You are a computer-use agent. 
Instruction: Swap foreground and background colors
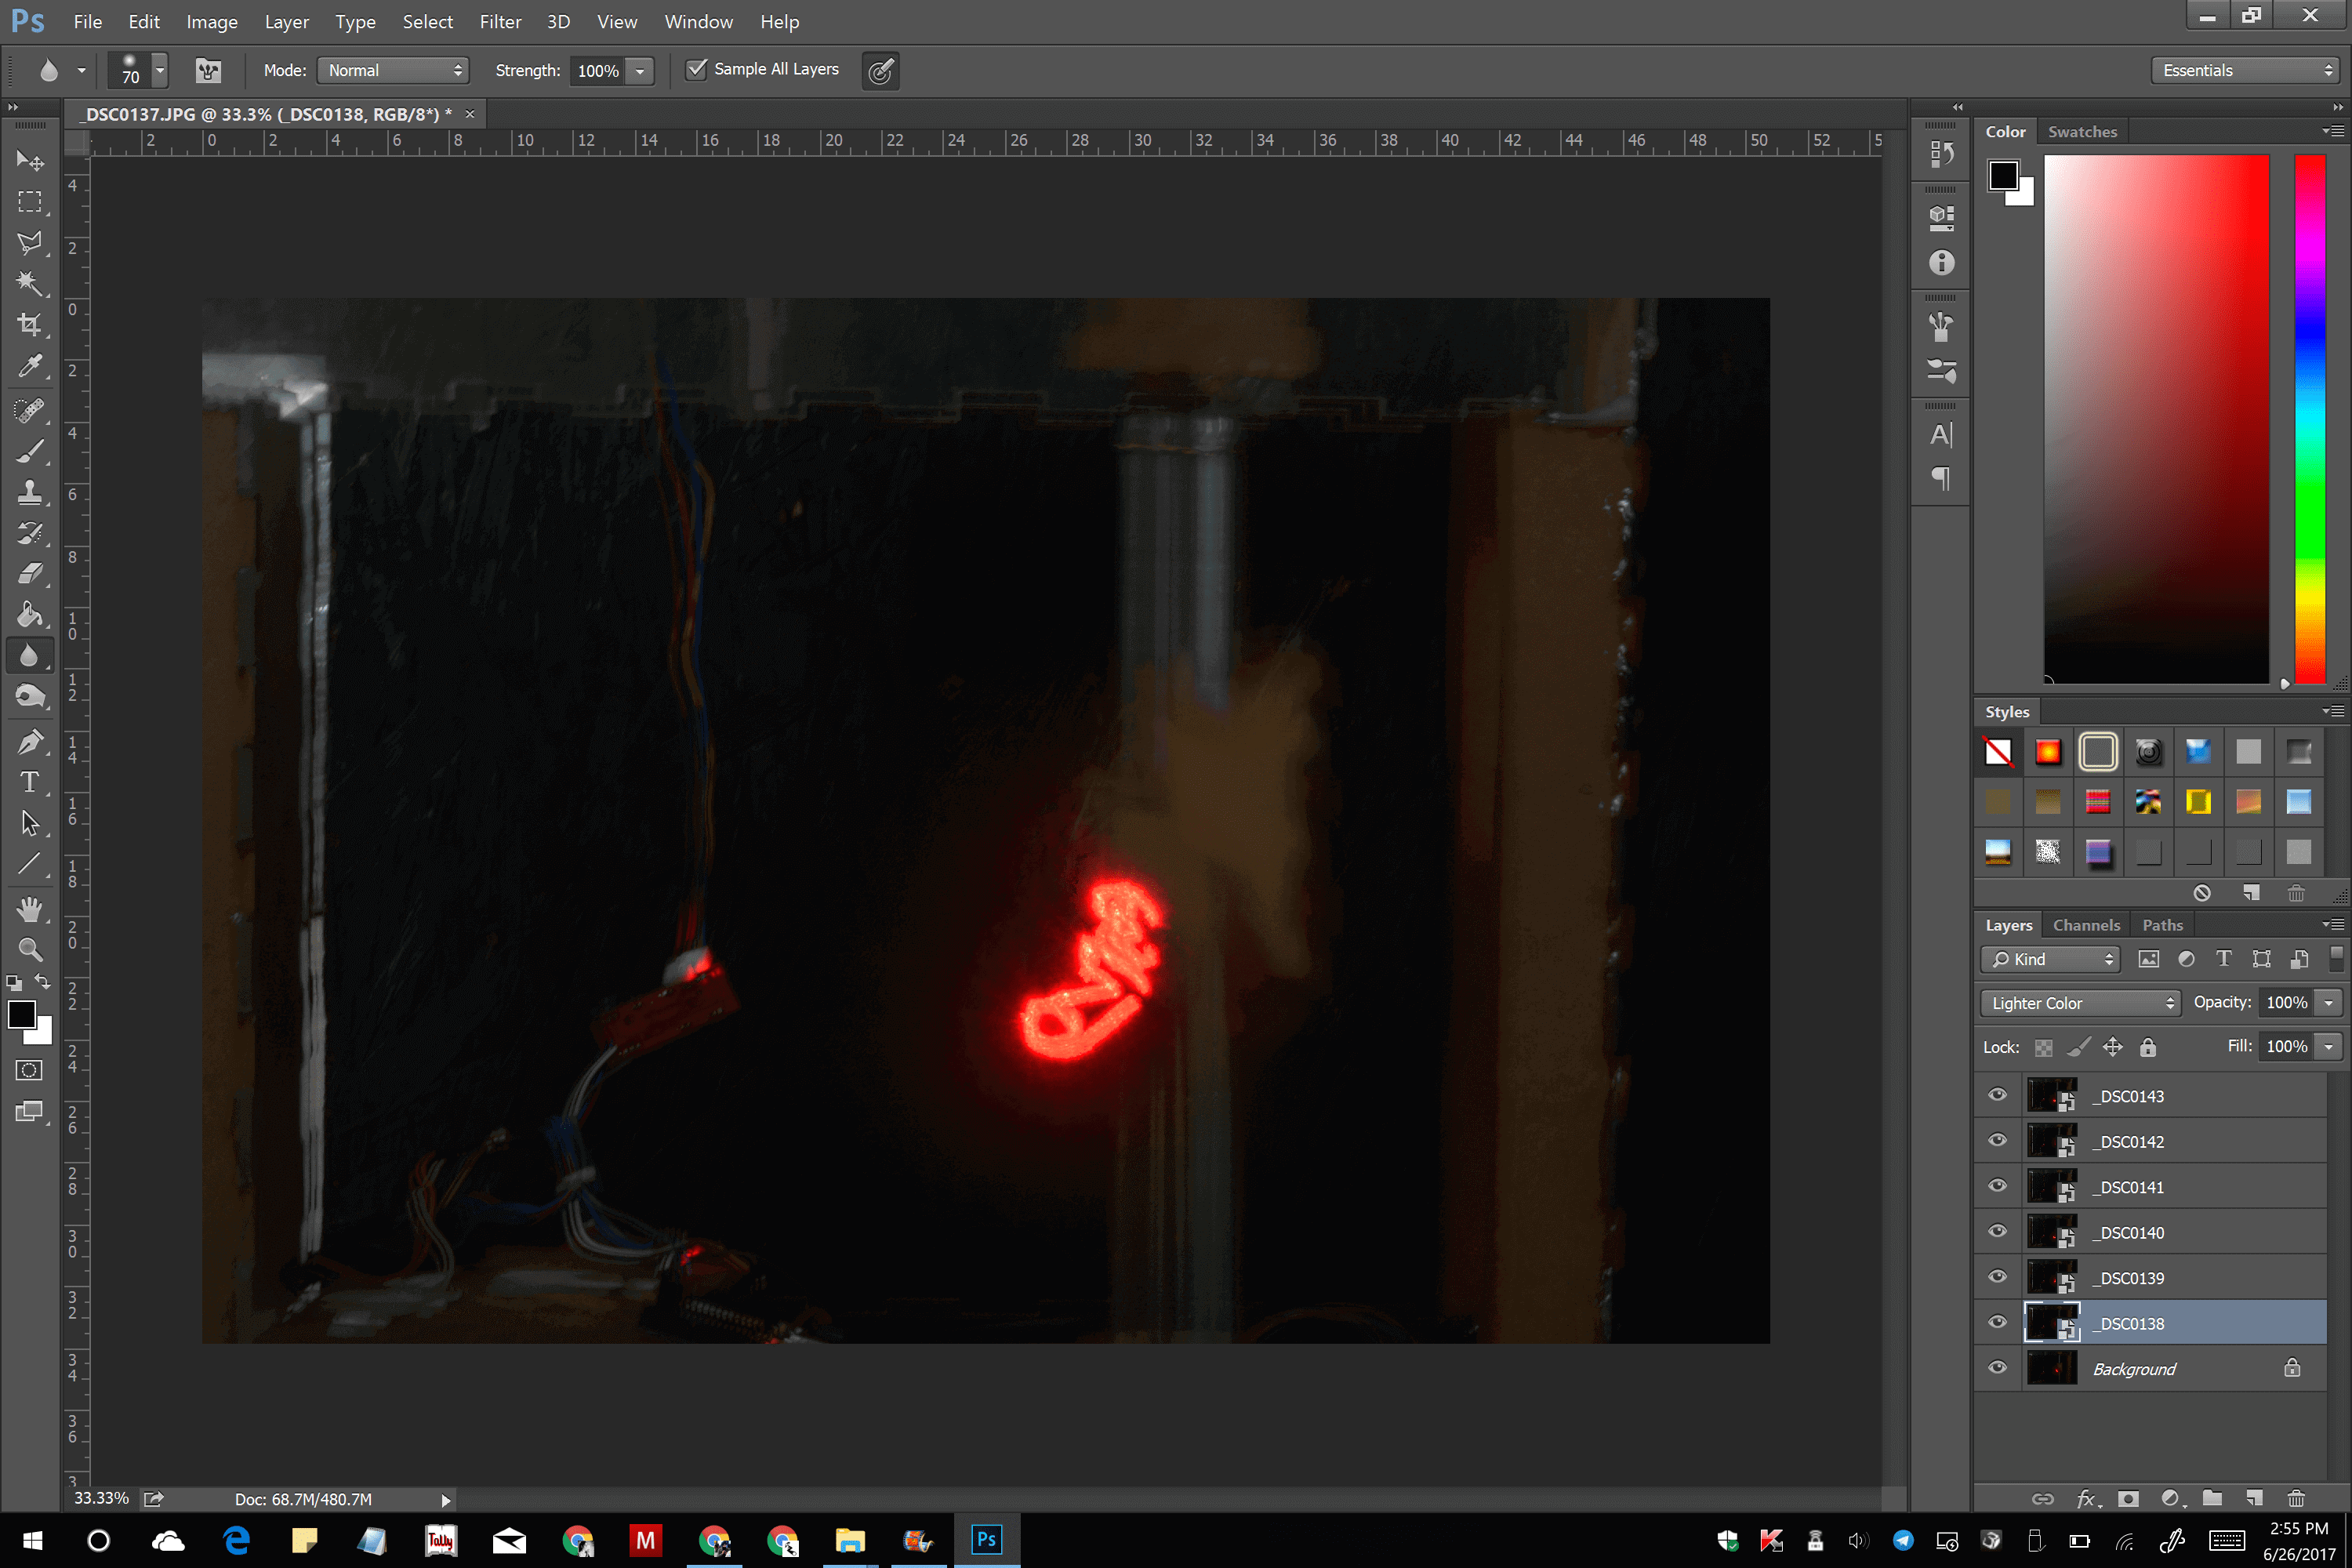coord(43,982)
